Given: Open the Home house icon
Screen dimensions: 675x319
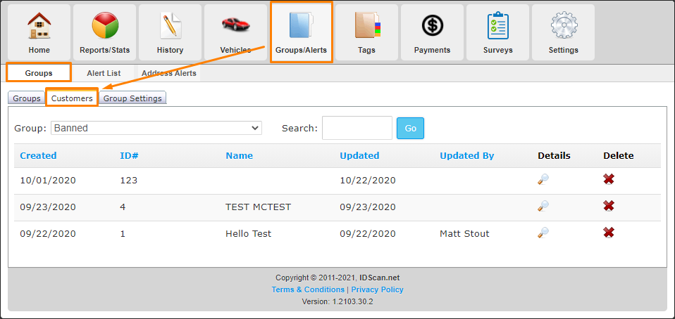Looking at the screenshot, I should (39, 26).
